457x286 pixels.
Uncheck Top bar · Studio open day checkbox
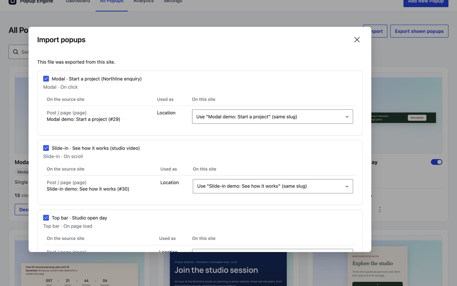(46, 218)
